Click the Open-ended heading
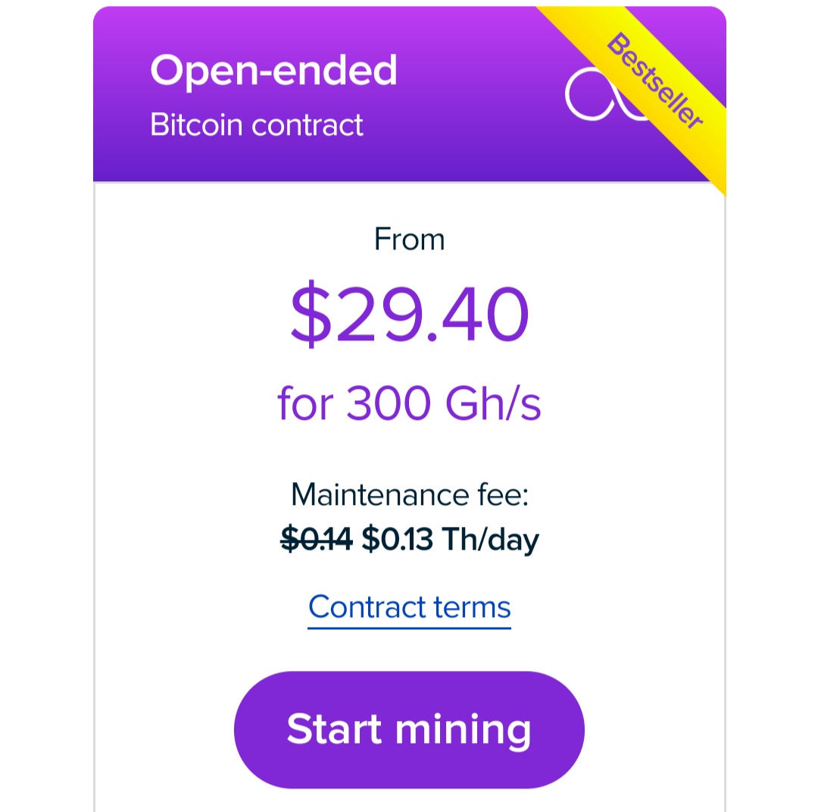 pyautogui.click(x=273, y=71)
